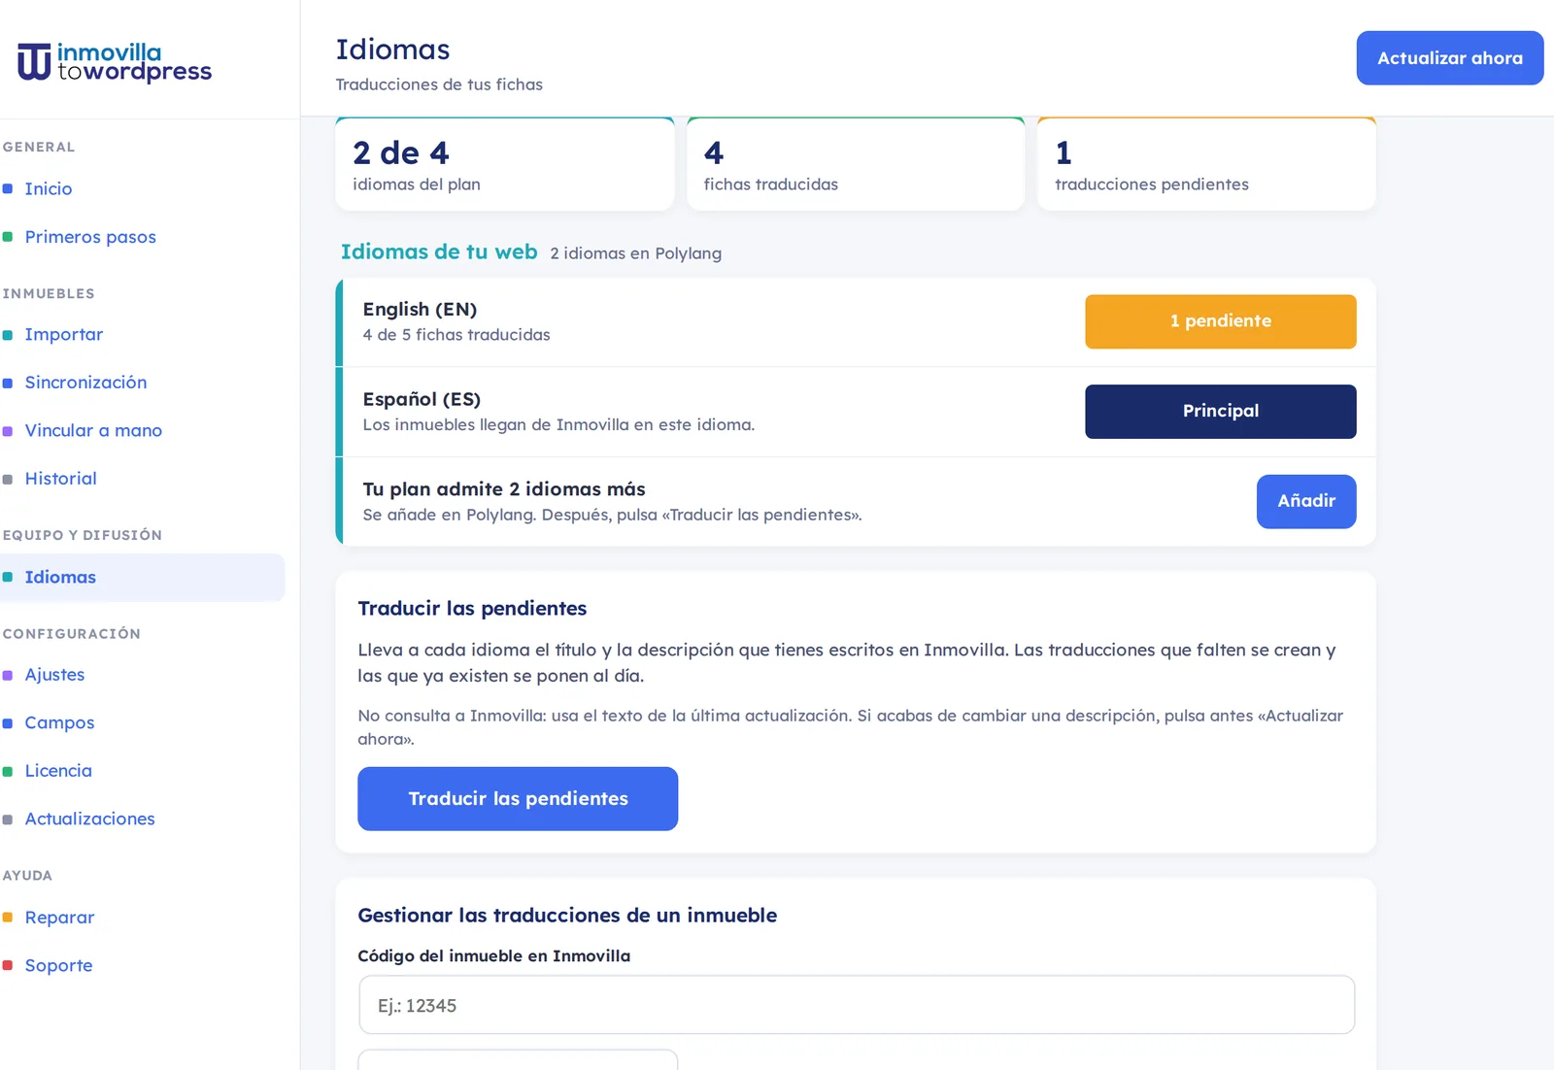Click the '4' fichas traducidas card

[856, 164]
